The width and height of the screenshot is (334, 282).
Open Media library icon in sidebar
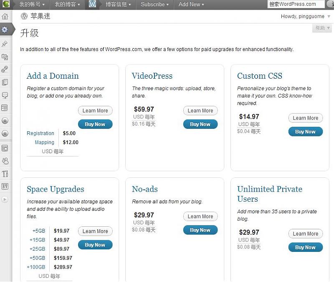5,56
